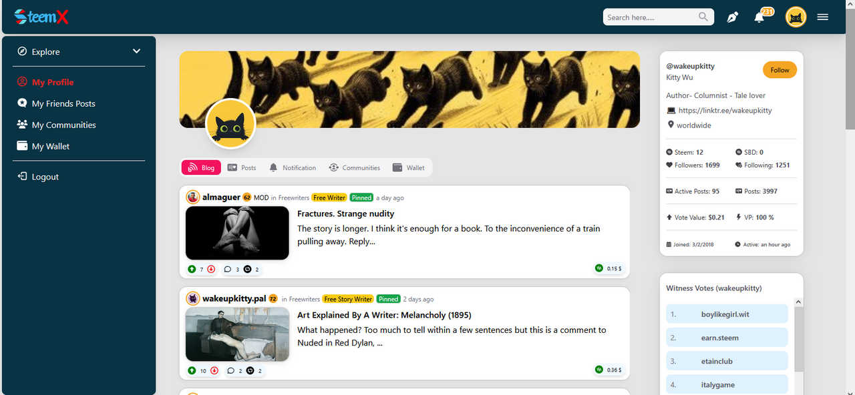Click the Logout icon in sidebar

(22, 176)
